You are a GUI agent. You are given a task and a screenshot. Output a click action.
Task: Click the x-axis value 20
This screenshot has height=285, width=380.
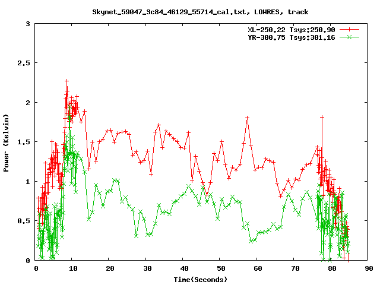[110, 268]
